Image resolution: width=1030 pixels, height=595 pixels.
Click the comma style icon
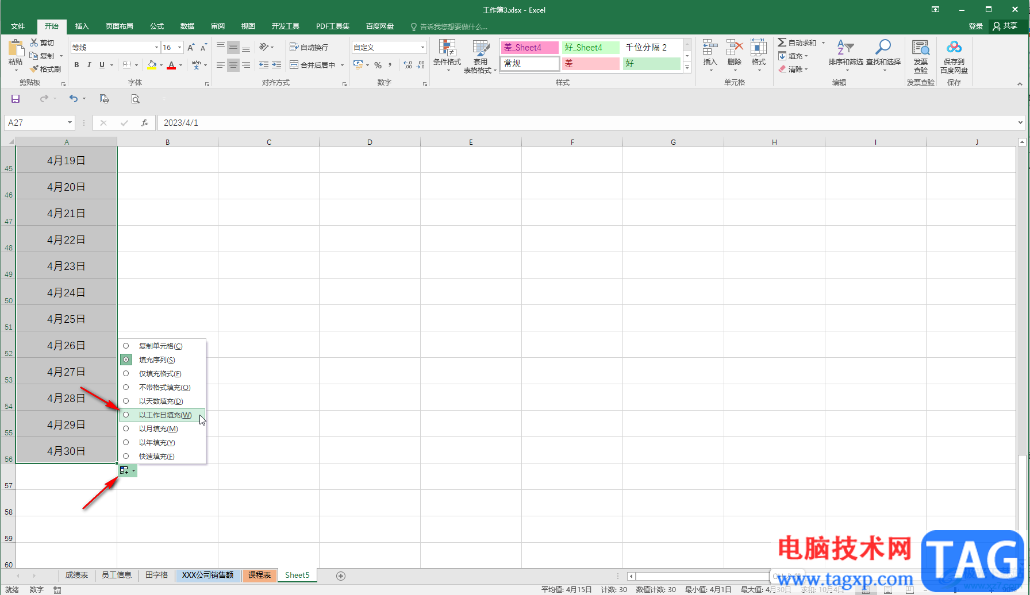(390, 65)
